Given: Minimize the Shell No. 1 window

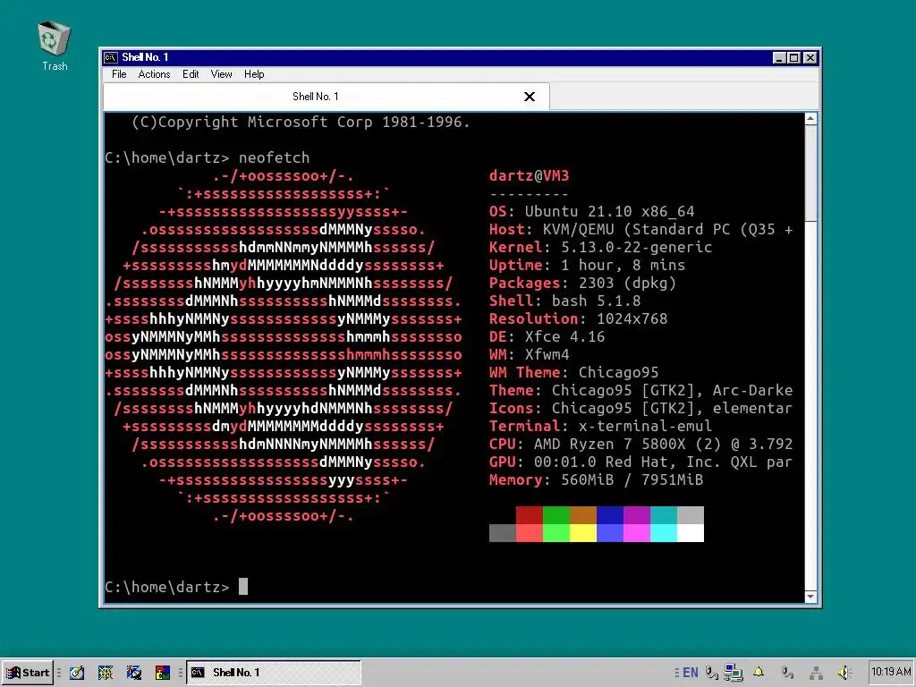Looking at the screenshot, I should click(779, 57).
